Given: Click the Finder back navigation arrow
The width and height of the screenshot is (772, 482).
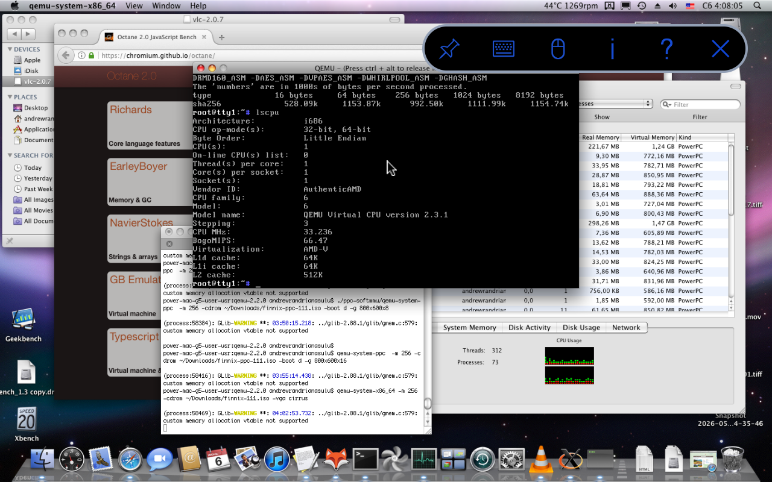Looking at the screenshot, I should pos(14,34).
